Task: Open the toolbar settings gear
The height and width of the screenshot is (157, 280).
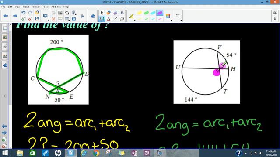Action: tap(275, 13)
